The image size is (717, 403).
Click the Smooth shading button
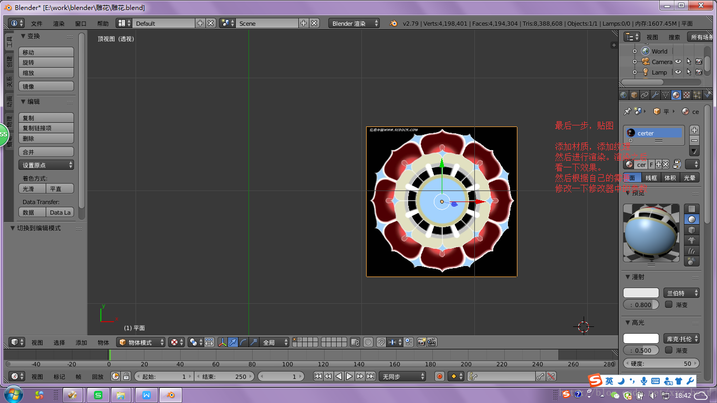pos(32,189)
